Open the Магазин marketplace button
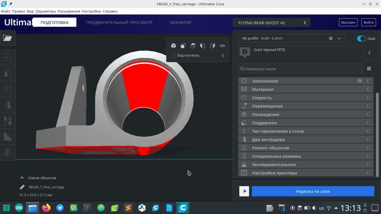The height and width of the screenshot is (214, 381). pos(348,22)
